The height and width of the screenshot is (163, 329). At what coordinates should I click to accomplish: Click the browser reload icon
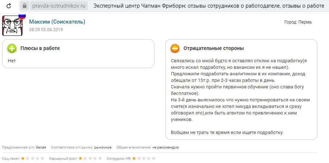(9, 6)
